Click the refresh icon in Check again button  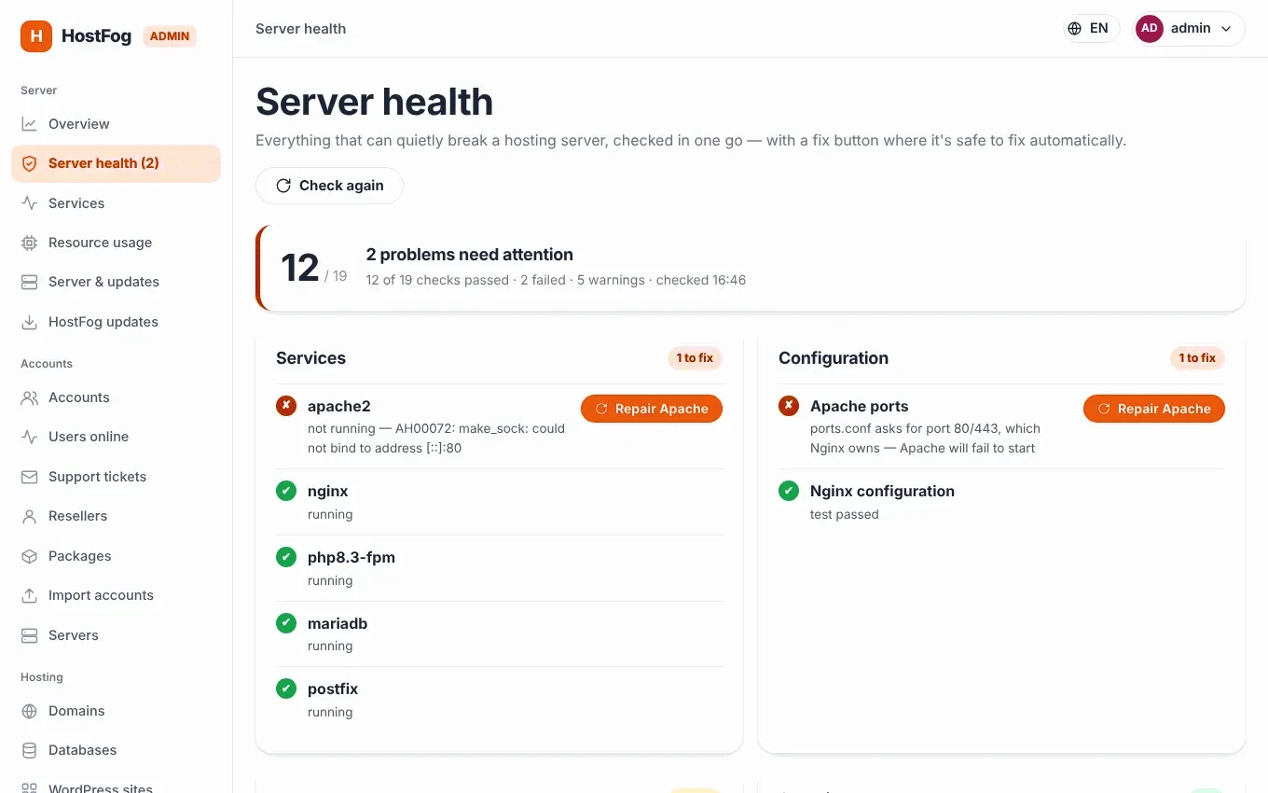coord(283,186)
